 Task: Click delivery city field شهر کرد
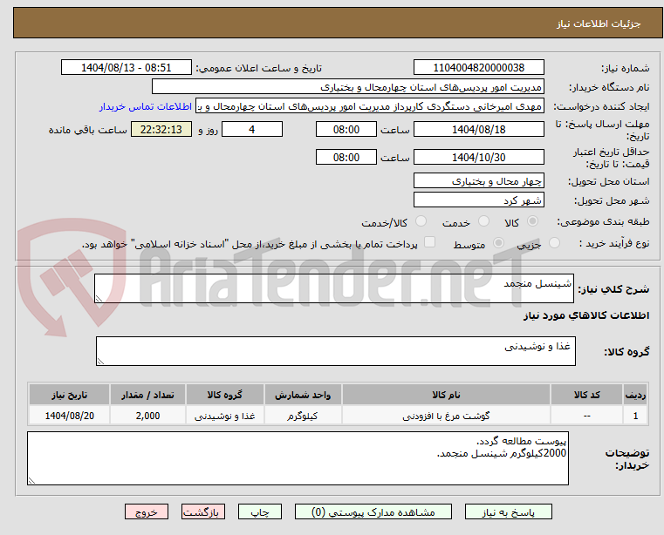pyautogui.click(x=478, y=200)
